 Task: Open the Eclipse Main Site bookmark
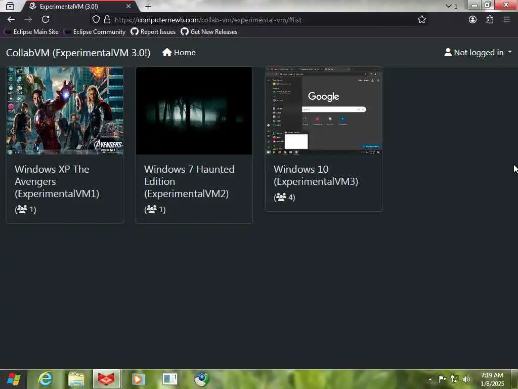click(31, 32)
